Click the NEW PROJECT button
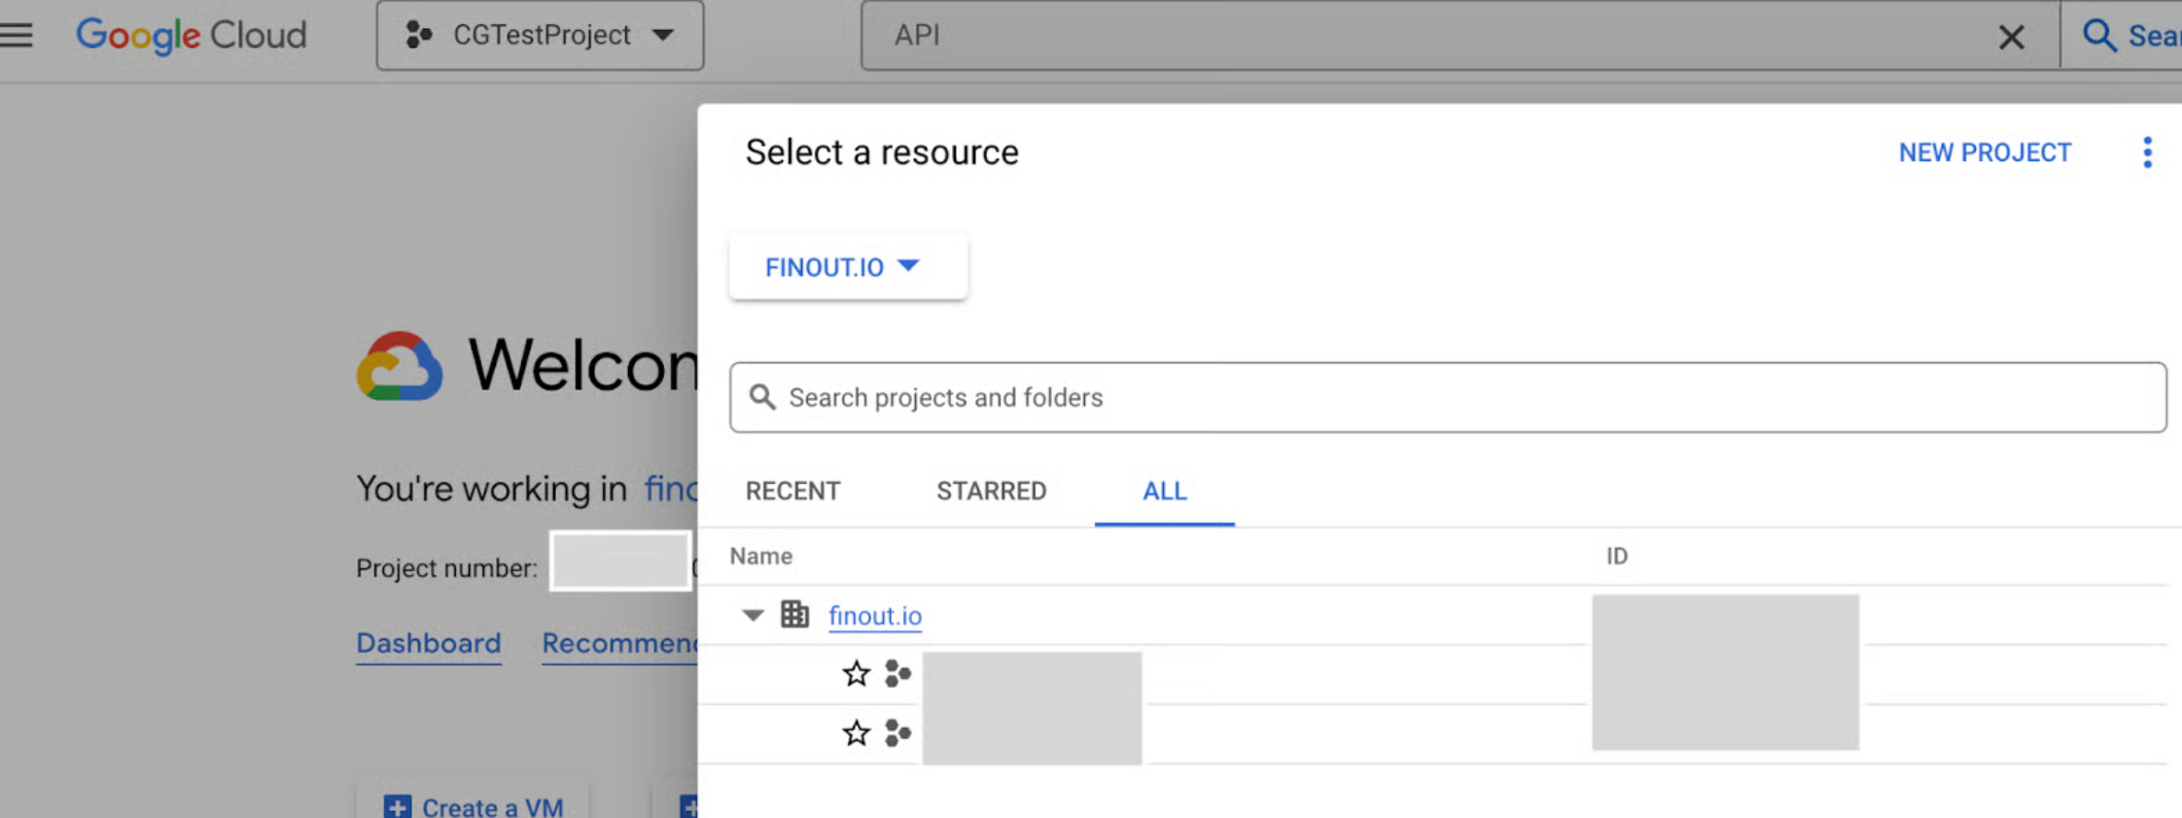Image resolution: width=2182 pixels, height=818 pixels. click(1985, 153)
